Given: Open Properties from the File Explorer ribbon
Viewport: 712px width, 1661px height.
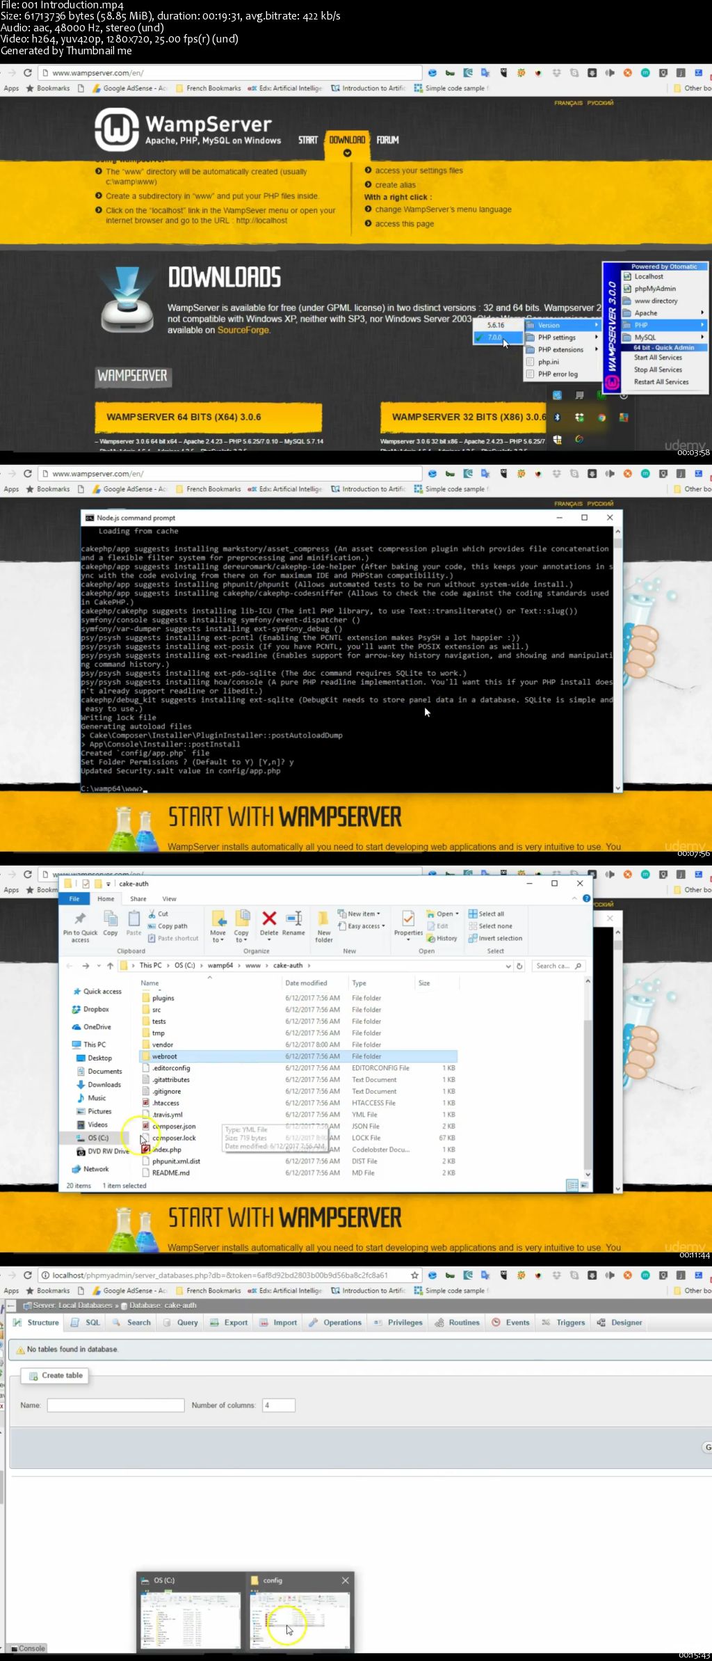Looking at the screenshot, I should tap(408, 925).
